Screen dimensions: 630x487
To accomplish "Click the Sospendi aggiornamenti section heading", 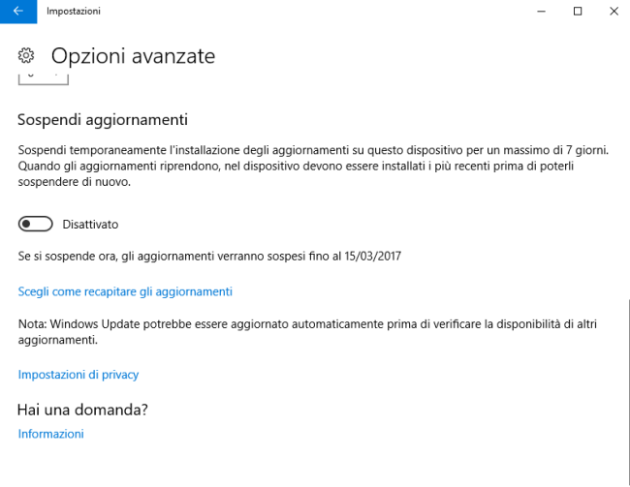I will pos(103,120).
